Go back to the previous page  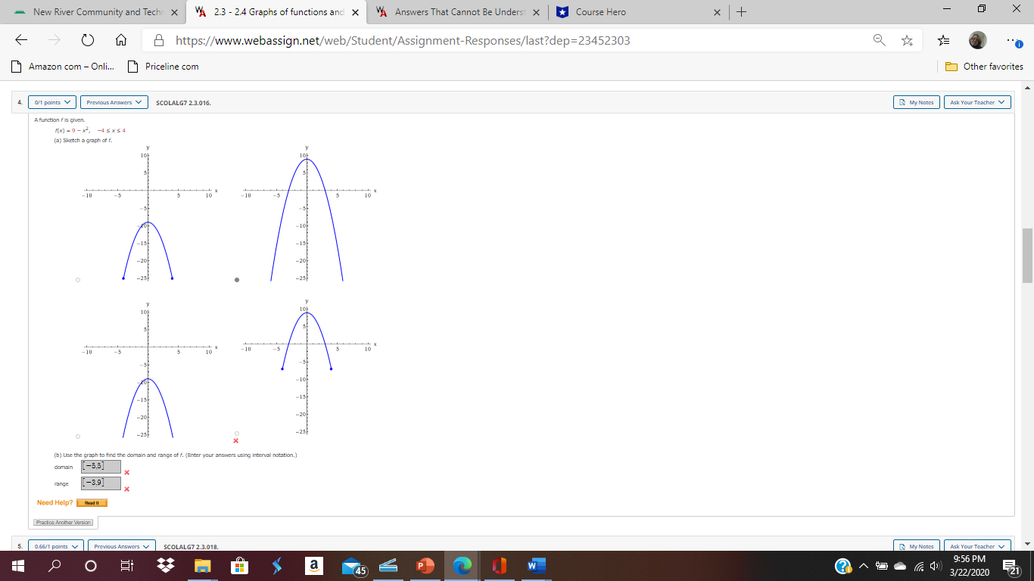tap(21, 41)
